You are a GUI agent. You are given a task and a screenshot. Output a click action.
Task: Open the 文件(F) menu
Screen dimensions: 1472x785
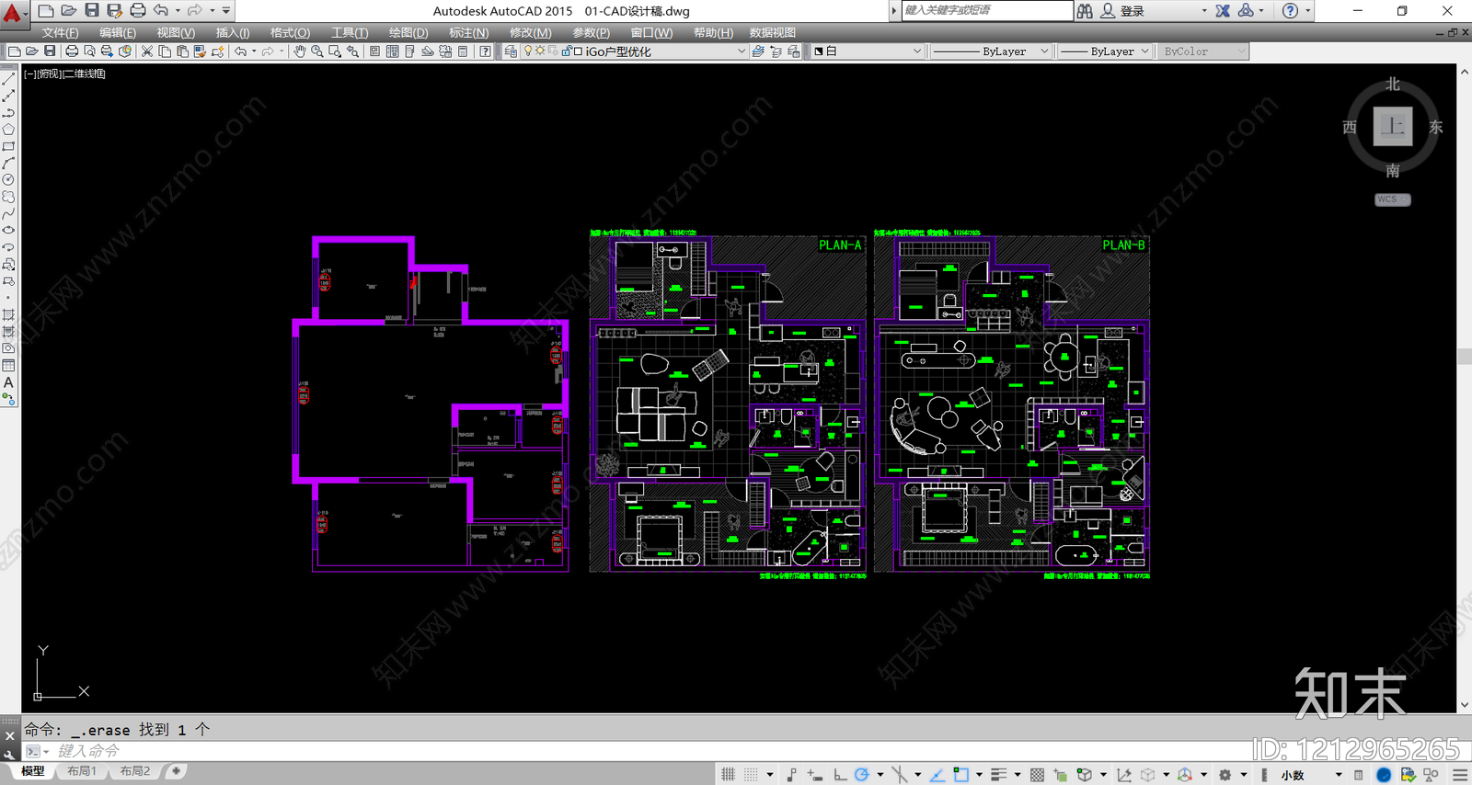coord(60,32)
